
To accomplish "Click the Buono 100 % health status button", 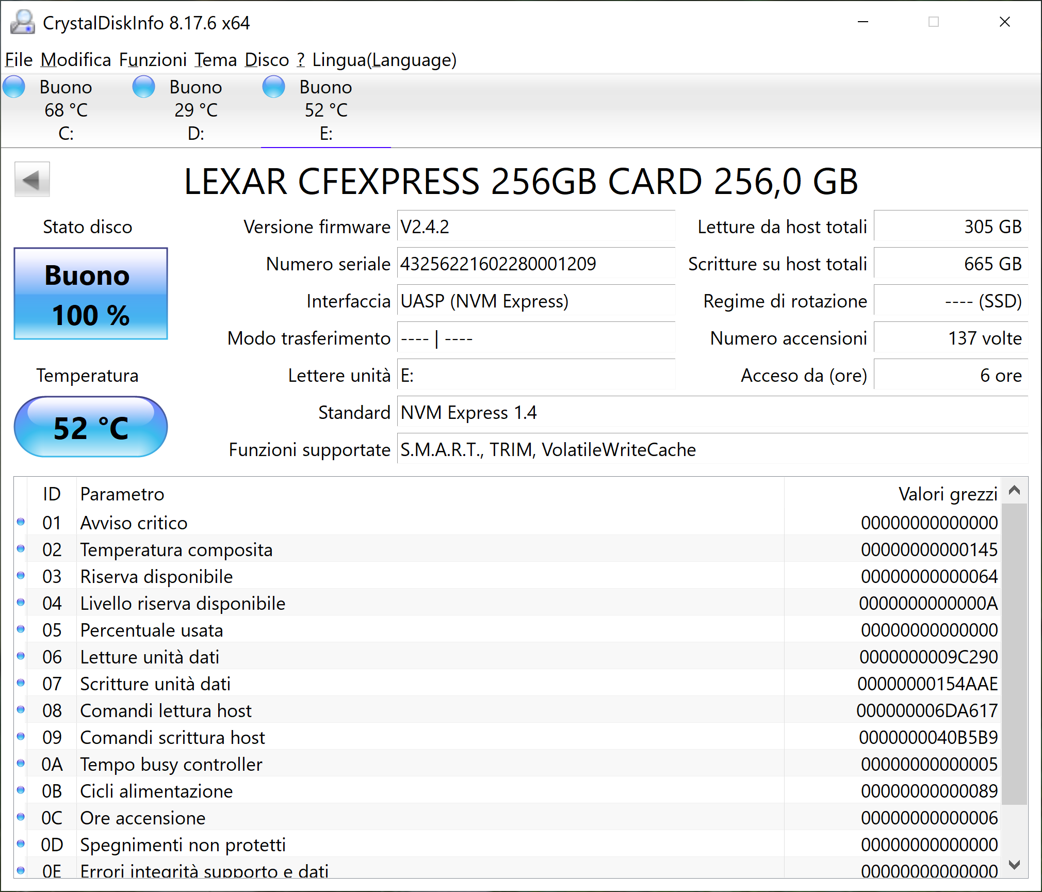I will pos(91,294).
